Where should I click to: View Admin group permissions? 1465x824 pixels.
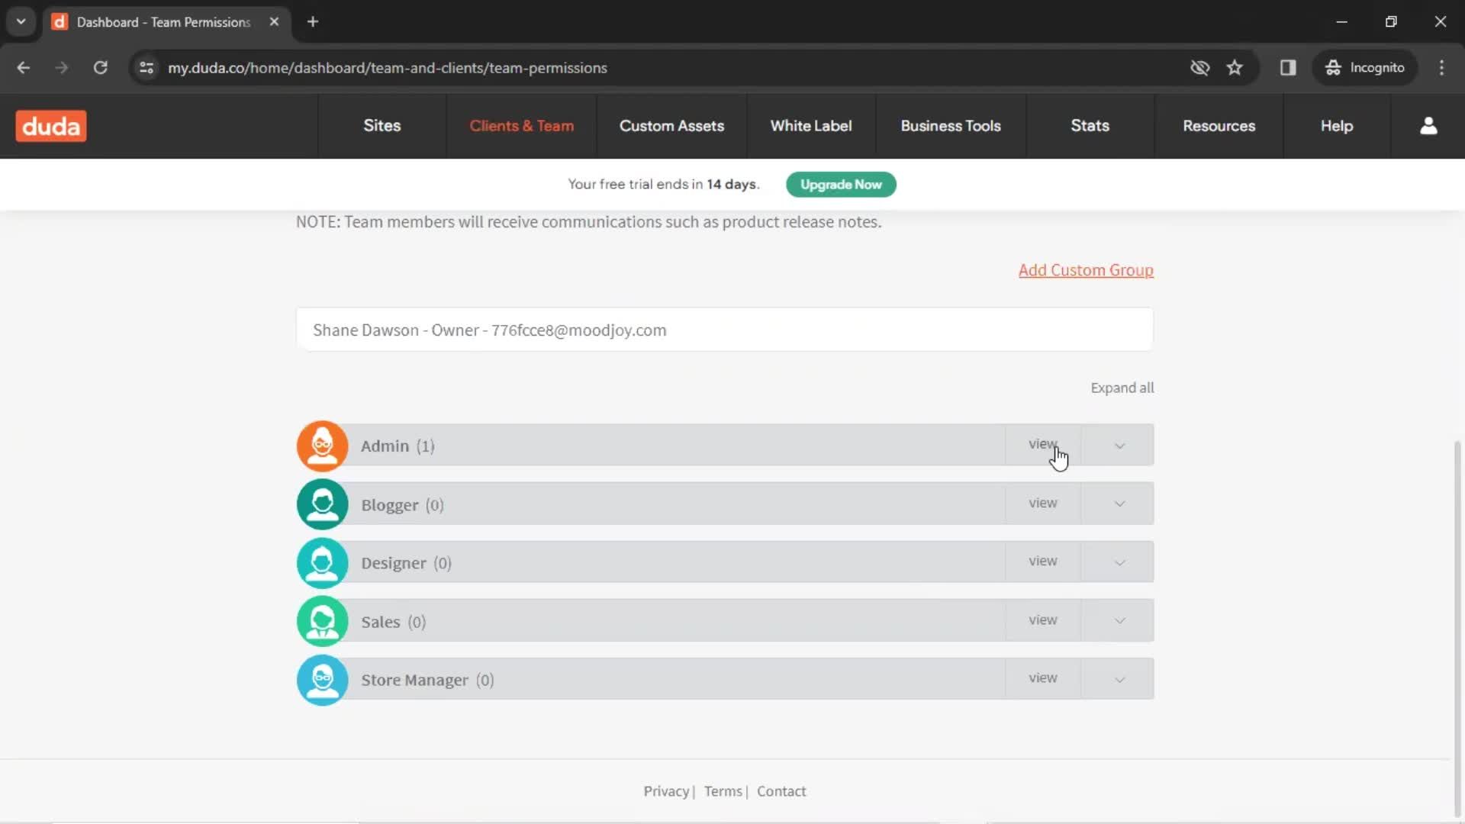click(x=1043, y=445)
